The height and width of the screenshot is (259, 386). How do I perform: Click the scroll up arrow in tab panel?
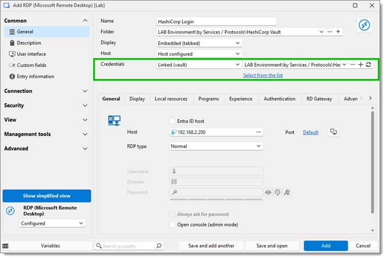[373, 108]
